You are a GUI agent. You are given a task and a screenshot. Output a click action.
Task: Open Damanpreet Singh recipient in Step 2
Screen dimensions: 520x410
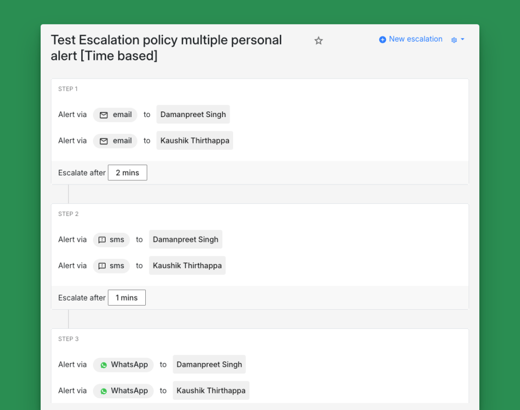pos(185,239)
